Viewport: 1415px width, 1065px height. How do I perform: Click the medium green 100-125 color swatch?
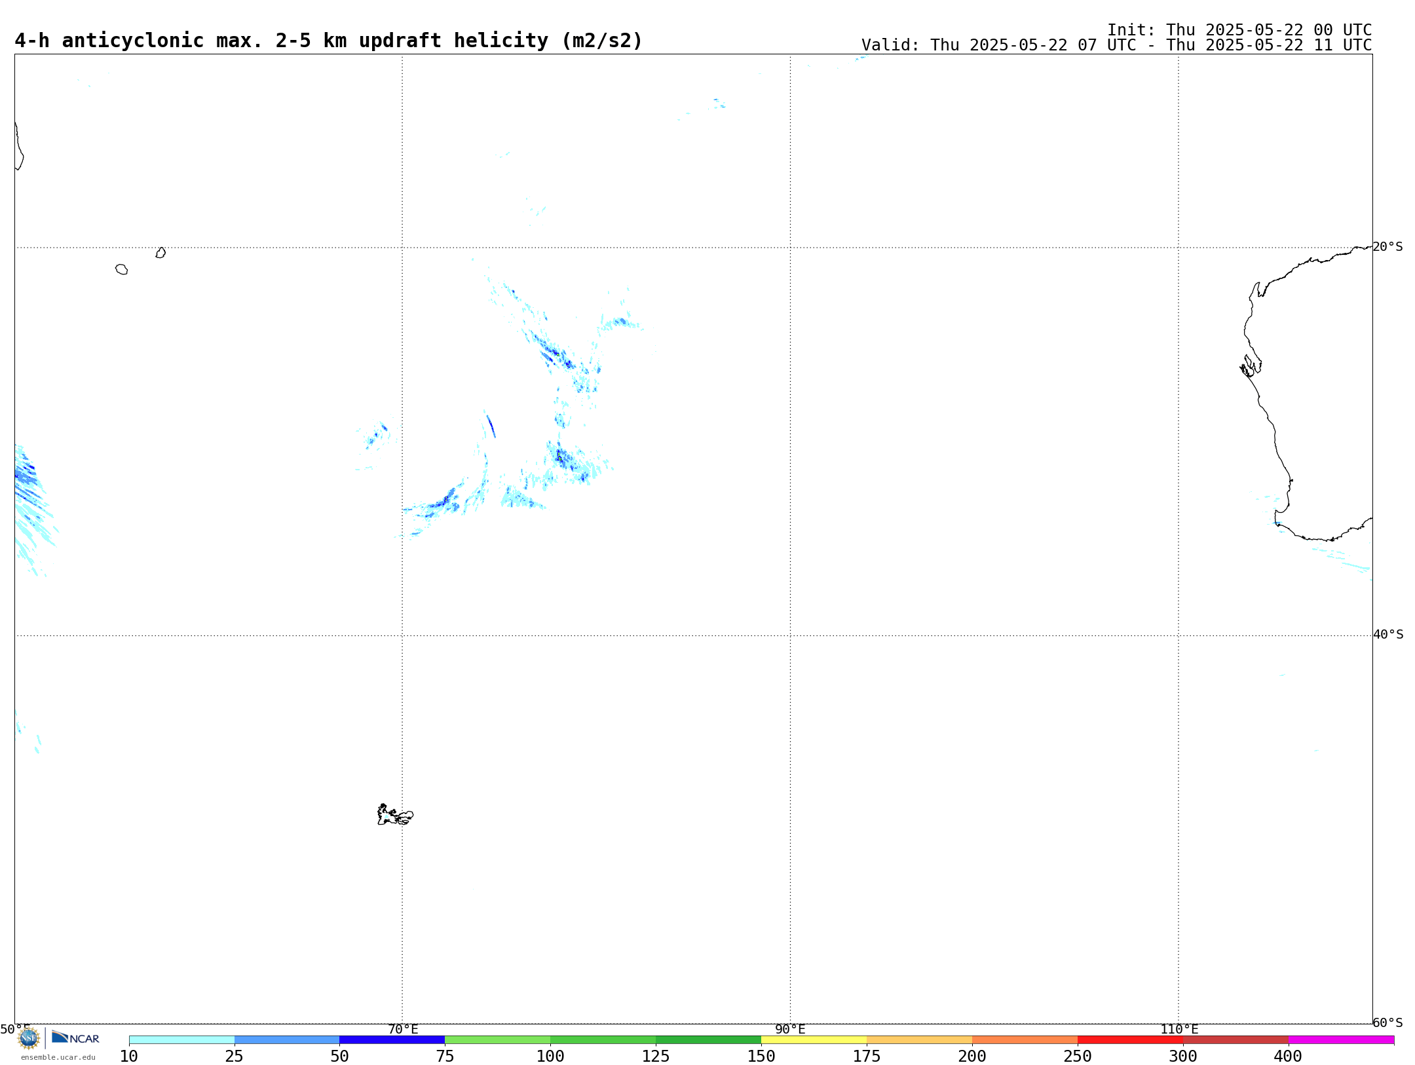pyautogui.click(x=603, y=1040)
